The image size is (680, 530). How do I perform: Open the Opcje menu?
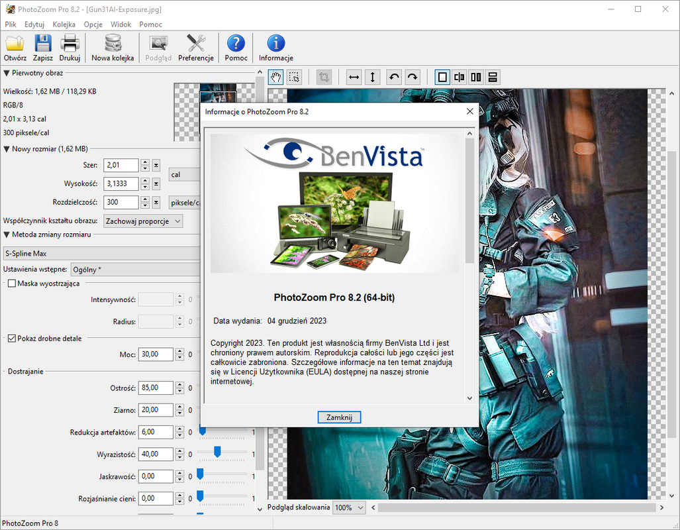93,25
